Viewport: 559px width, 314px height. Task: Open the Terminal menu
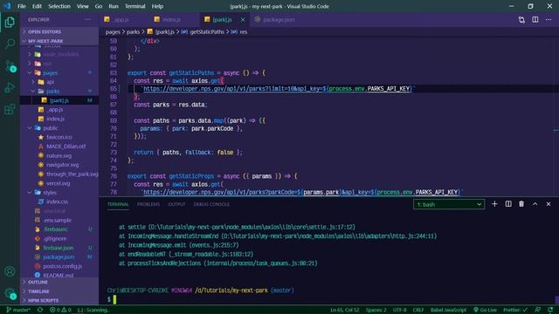pos(135,6)
